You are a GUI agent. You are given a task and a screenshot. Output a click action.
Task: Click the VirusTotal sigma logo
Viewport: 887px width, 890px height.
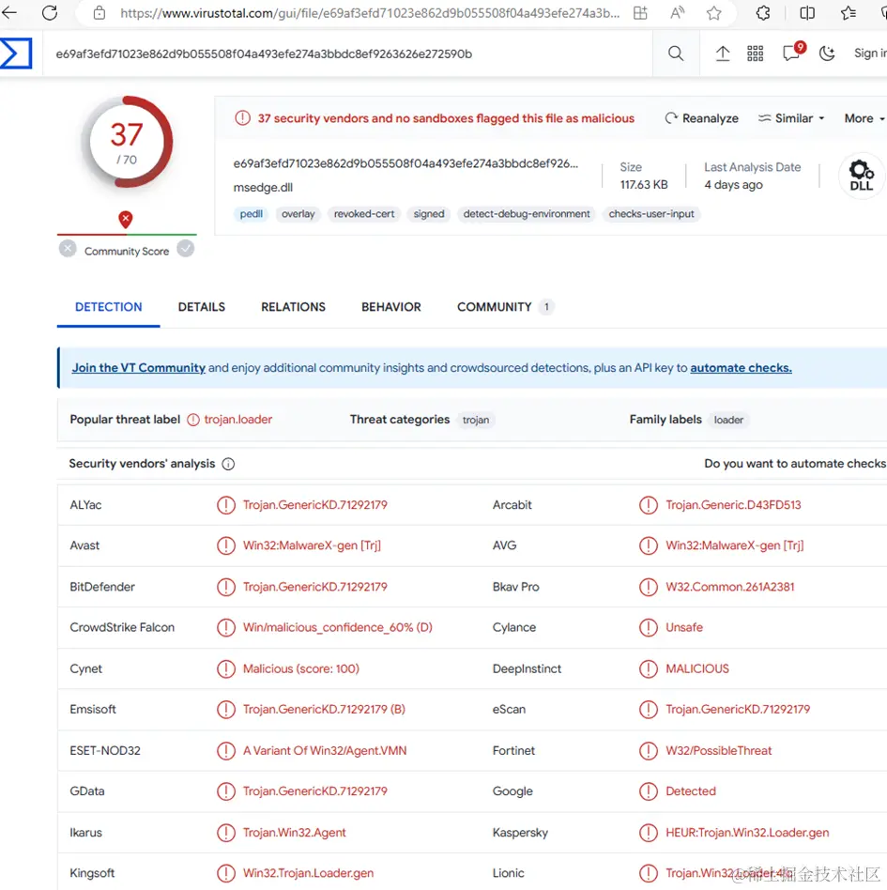click(16, 54)
